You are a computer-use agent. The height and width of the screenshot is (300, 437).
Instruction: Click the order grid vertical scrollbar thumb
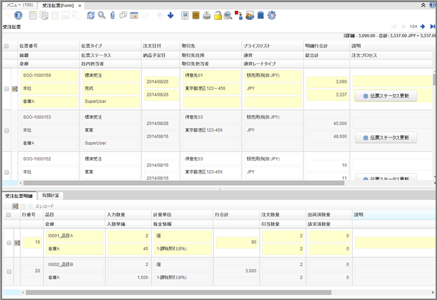(435, 80)
